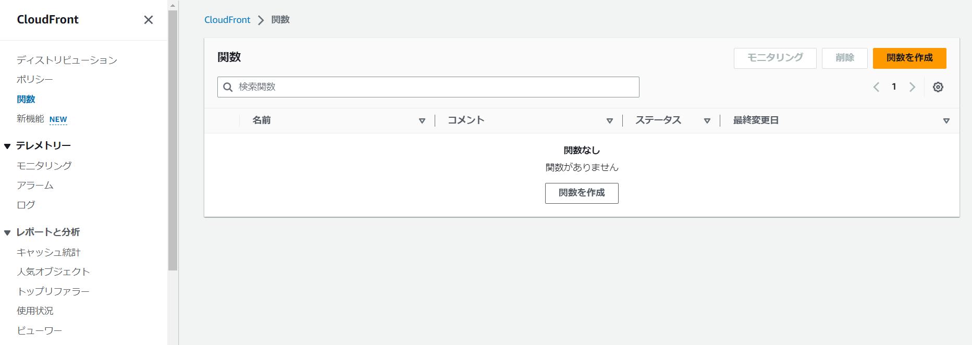Open ビューワー report
Image resolution: width=972 pixels, height=345 pixels.
[40, 330]
